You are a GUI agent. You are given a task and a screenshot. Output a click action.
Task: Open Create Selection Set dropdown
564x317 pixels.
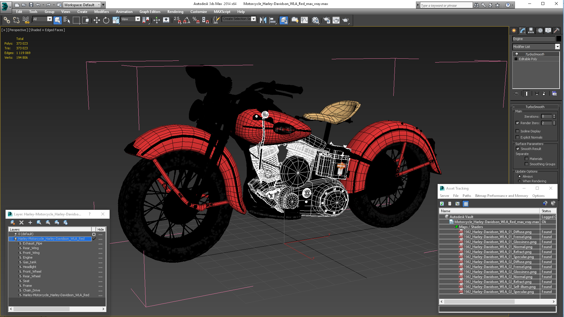pyautogui.click(x=254, y=19)
